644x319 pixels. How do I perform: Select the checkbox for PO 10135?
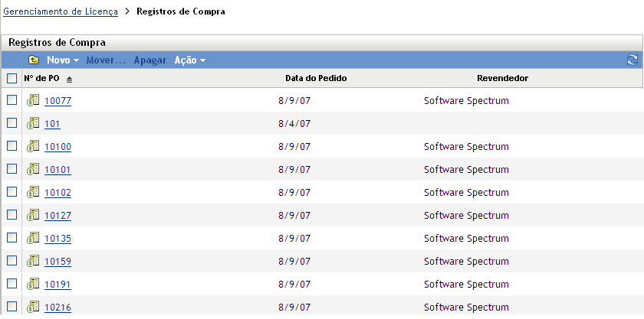(11, 238)
